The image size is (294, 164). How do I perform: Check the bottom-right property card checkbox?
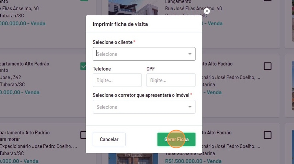(x=267, y=135)
